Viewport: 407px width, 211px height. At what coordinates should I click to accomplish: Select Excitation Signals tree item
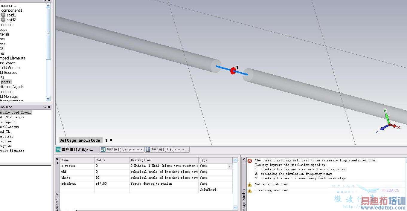pyautogui.click(x=12, y=87)
